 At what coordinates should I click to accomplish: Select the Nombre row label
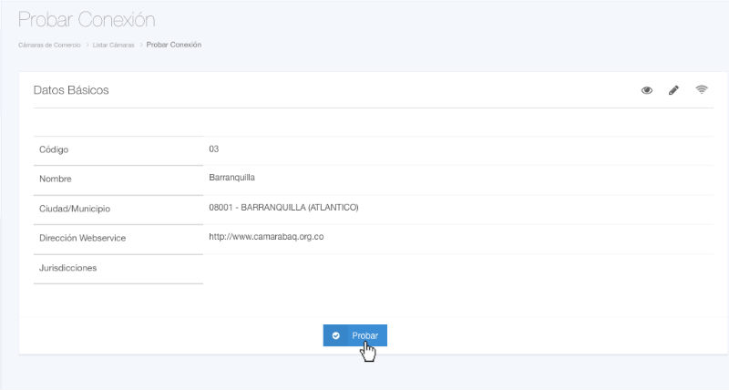click(x=55, y=180)
